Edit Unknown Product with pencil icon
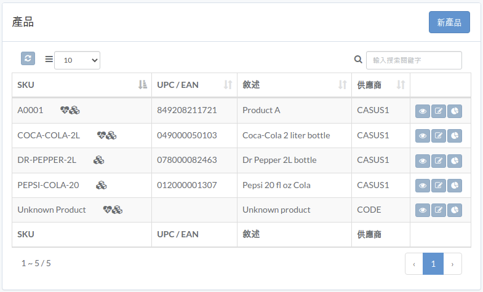 tap(439, 210)
